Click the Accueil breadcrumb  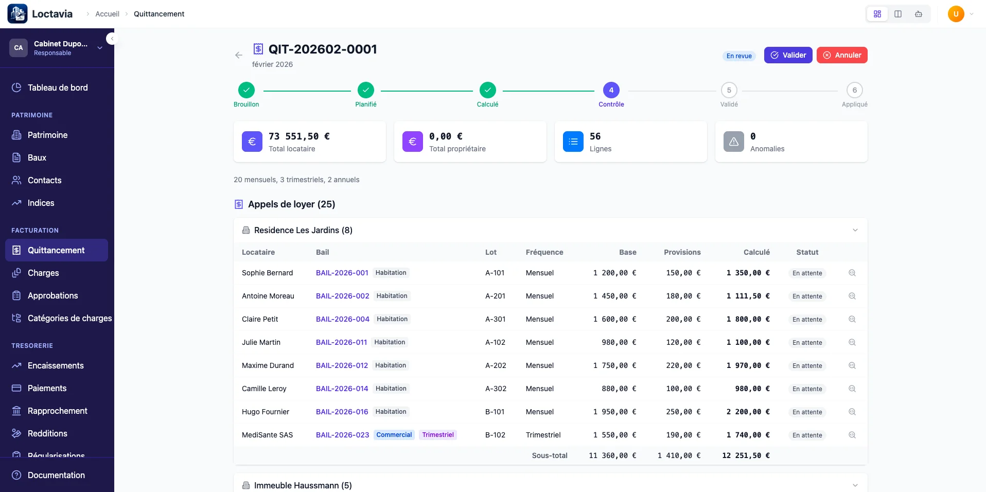(x=107, y=14)
